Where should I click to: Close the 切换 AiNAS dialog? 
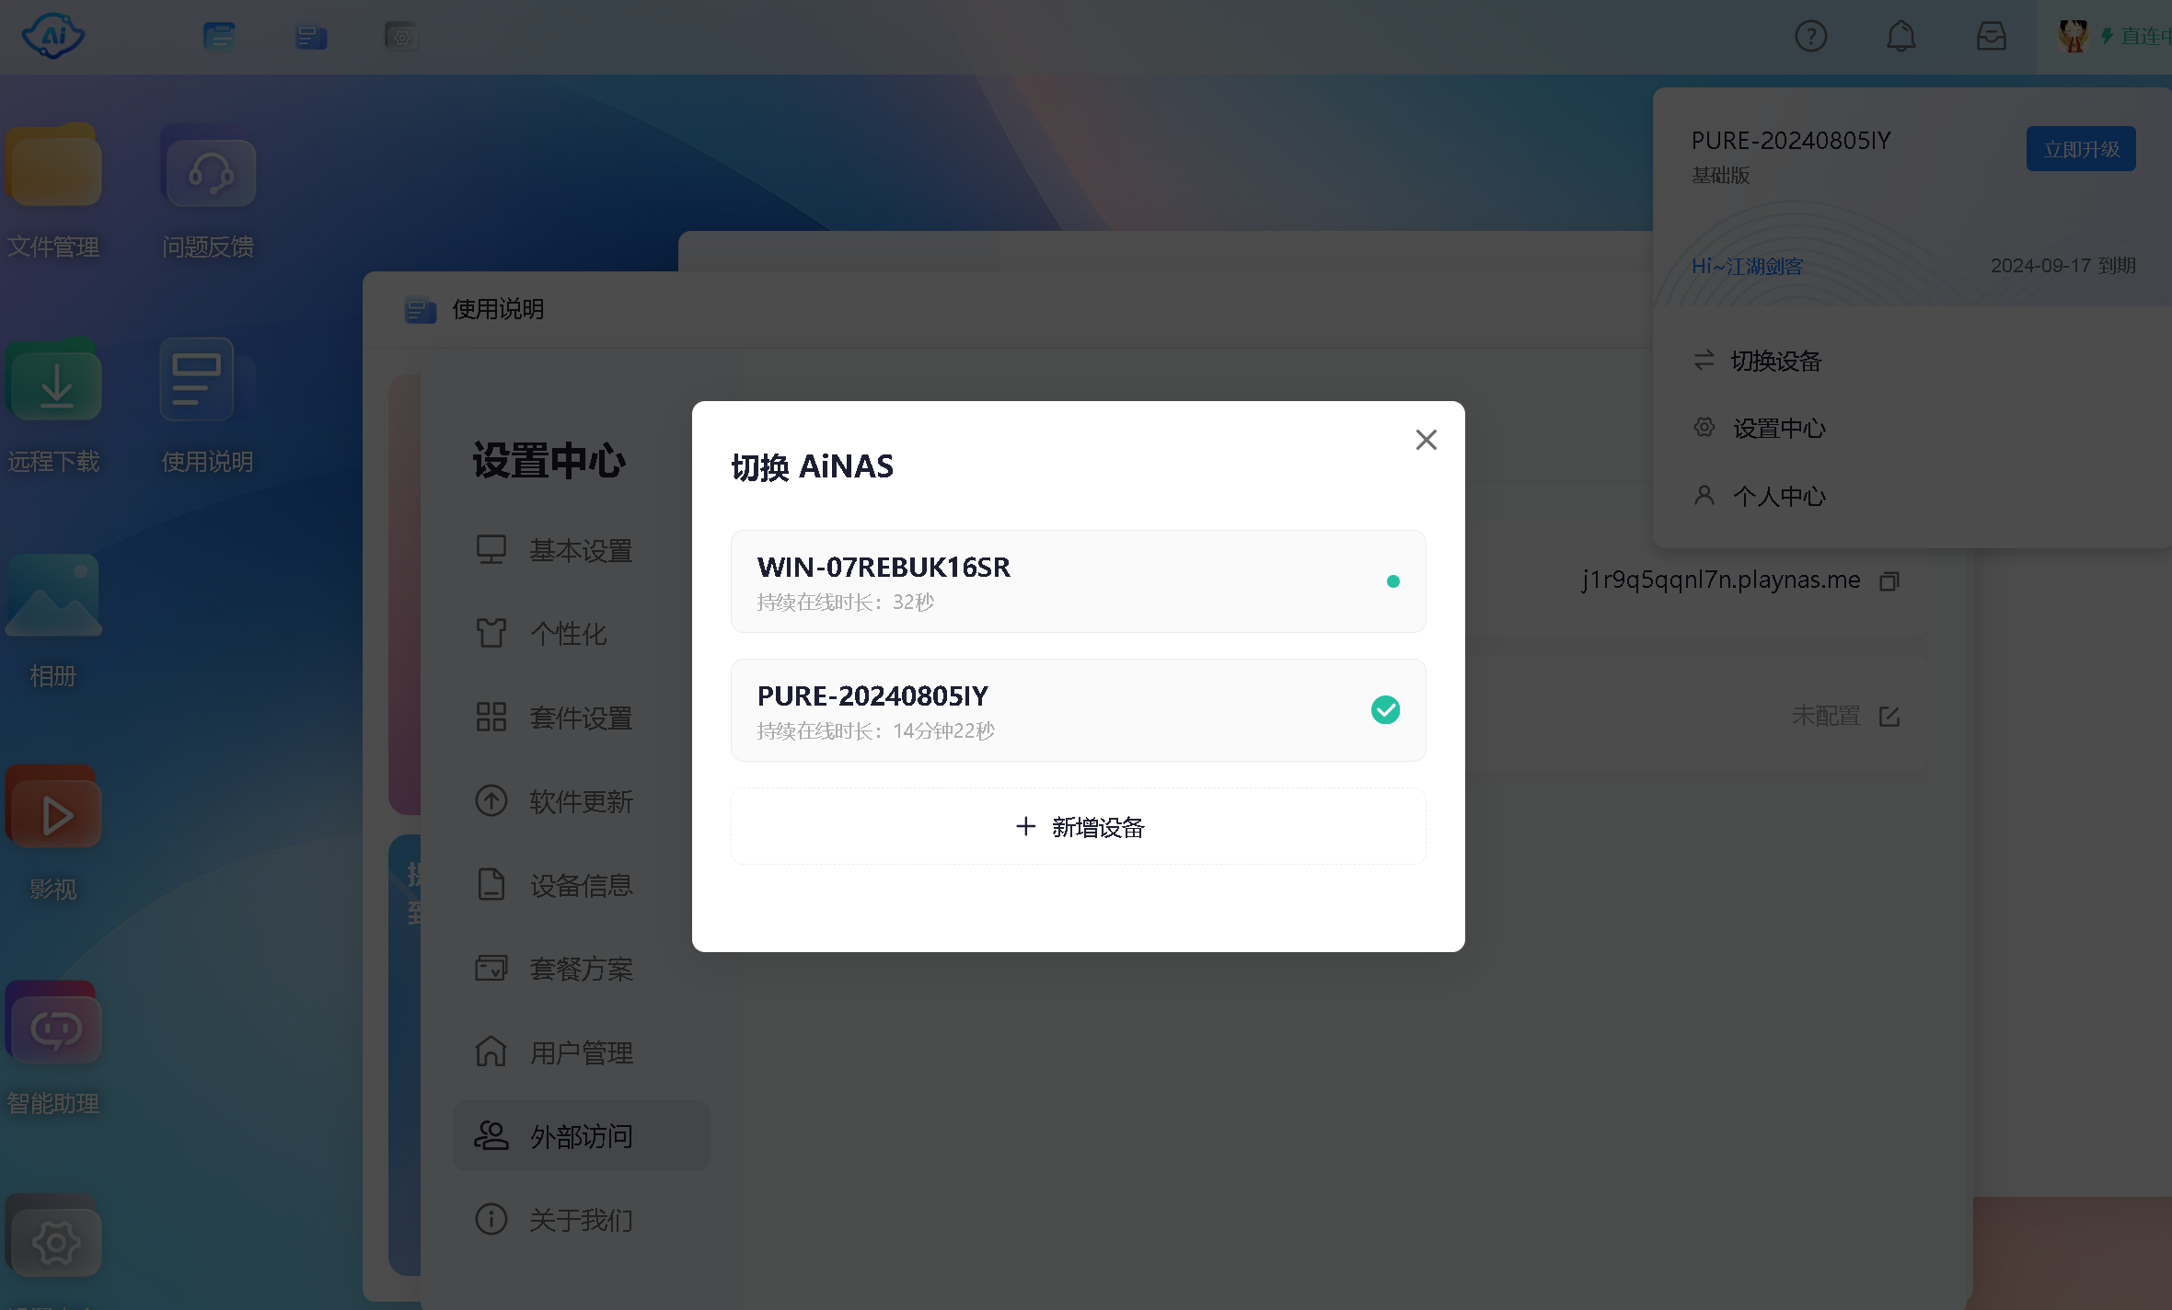tap(1426, 440)
